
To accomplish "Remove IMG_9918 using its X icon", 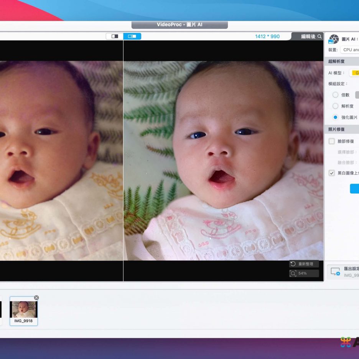I will pyautogui.click(x=36, y=298).
